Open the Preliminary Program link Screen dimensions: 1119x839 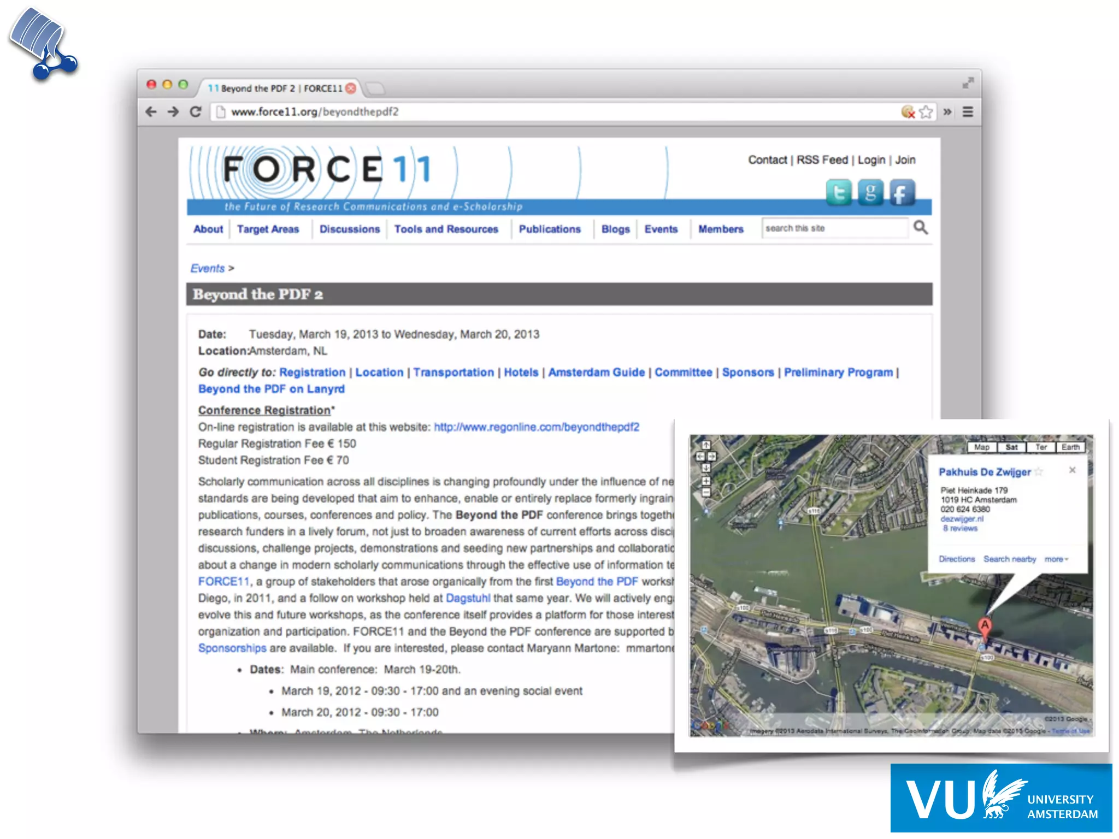(838, 373)
